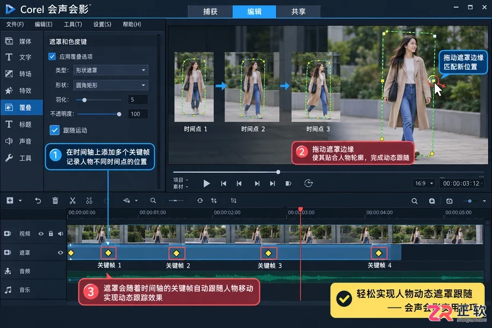
Task: Expand dropdown arrow beside zoom tool icon
Action: pos(136,201)
